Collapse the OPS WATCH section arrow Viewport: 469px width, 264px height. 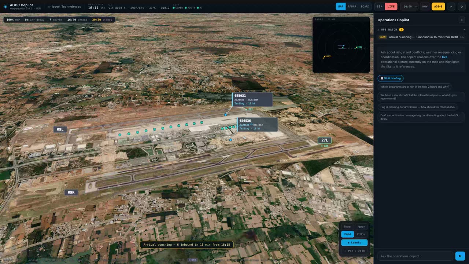464,30
